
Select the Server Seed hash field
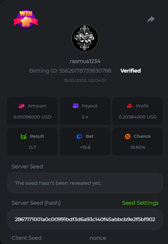[85, 219]
